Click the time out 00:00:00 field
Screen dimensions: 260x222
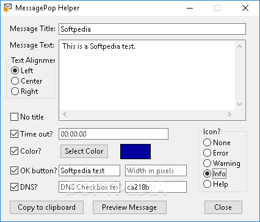tap(114, 134)
